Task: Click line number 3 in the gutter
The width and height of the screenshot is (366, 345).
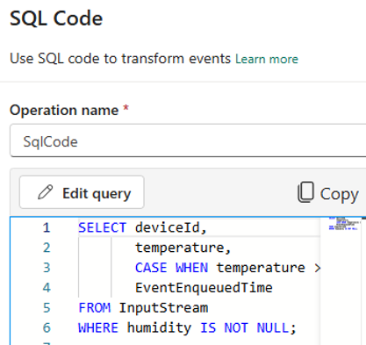Action: [x=47, y=268]
